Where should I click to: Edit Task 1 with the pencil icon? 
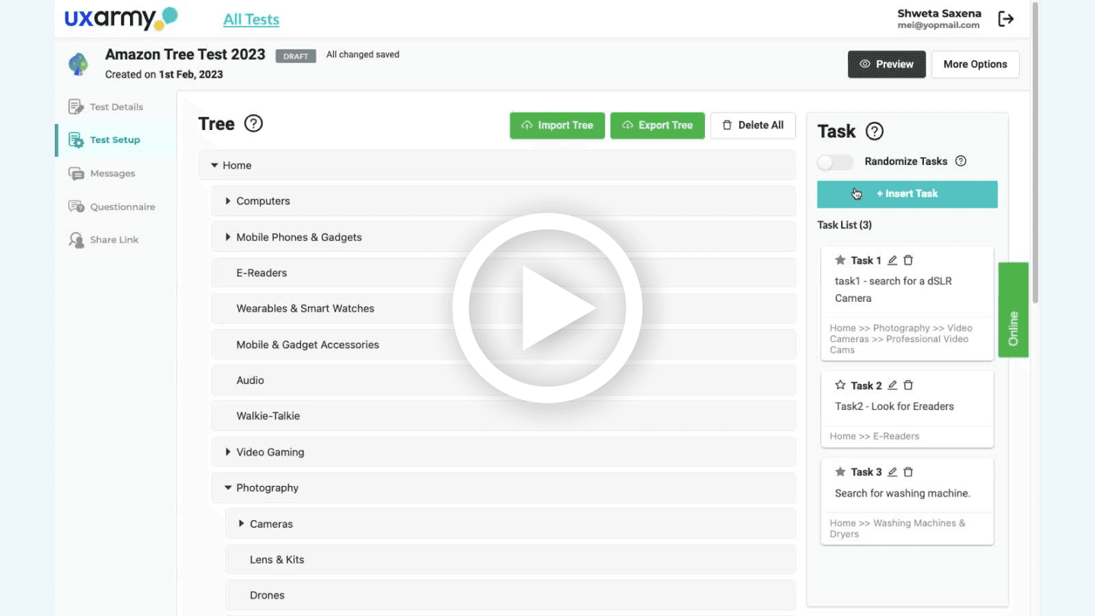[893, 260]
